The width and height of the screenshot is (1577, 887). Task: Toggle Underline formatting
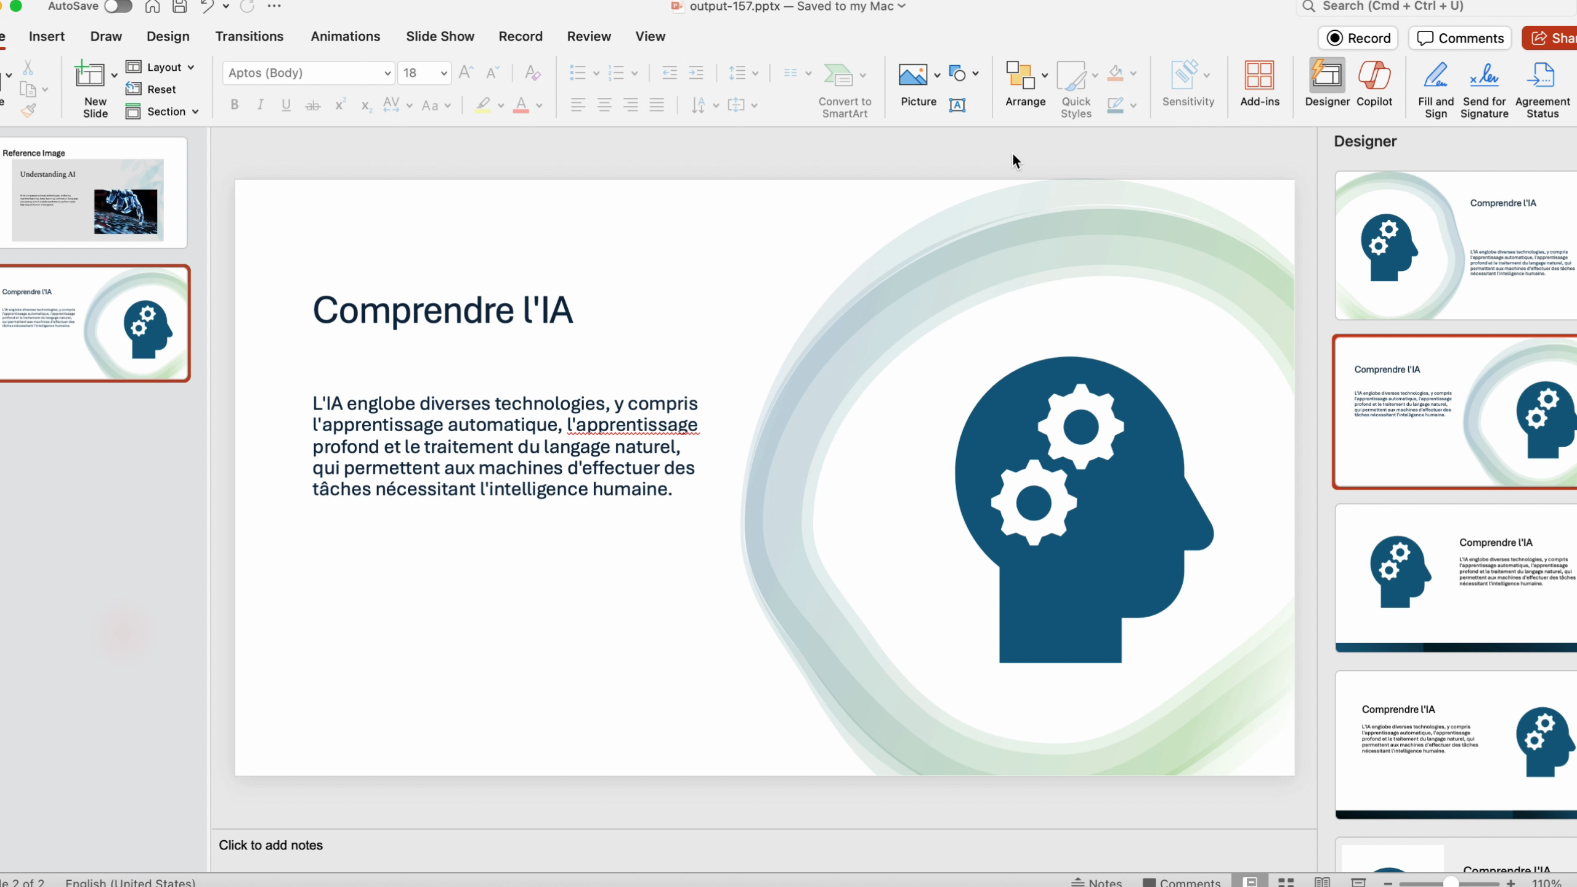click(x=286, y=105)
